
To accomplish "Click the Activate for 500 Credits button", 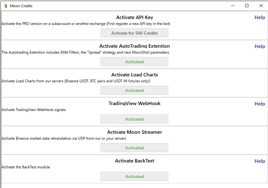I will (134, 33).
